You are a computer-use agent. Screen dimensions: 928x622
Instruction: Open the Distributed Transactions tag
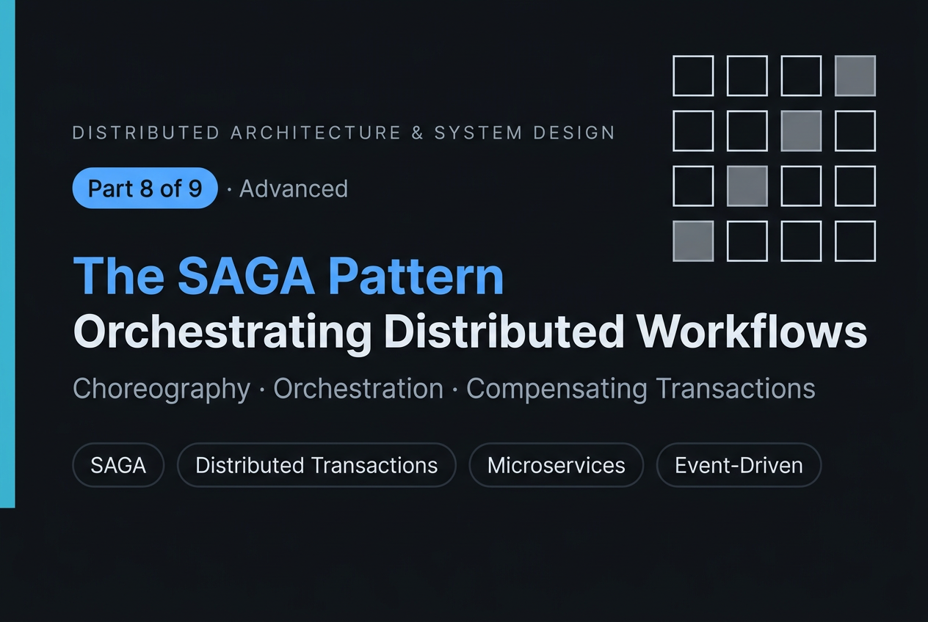(x=316, y=465)
